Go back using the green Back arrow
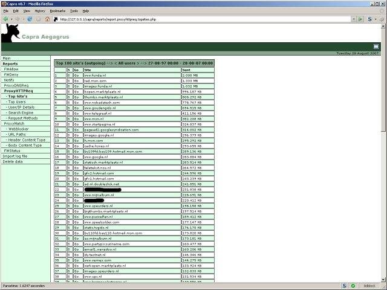Image resolution: width=387 pixels, height=290 pixels. click(x=5, y=19)
